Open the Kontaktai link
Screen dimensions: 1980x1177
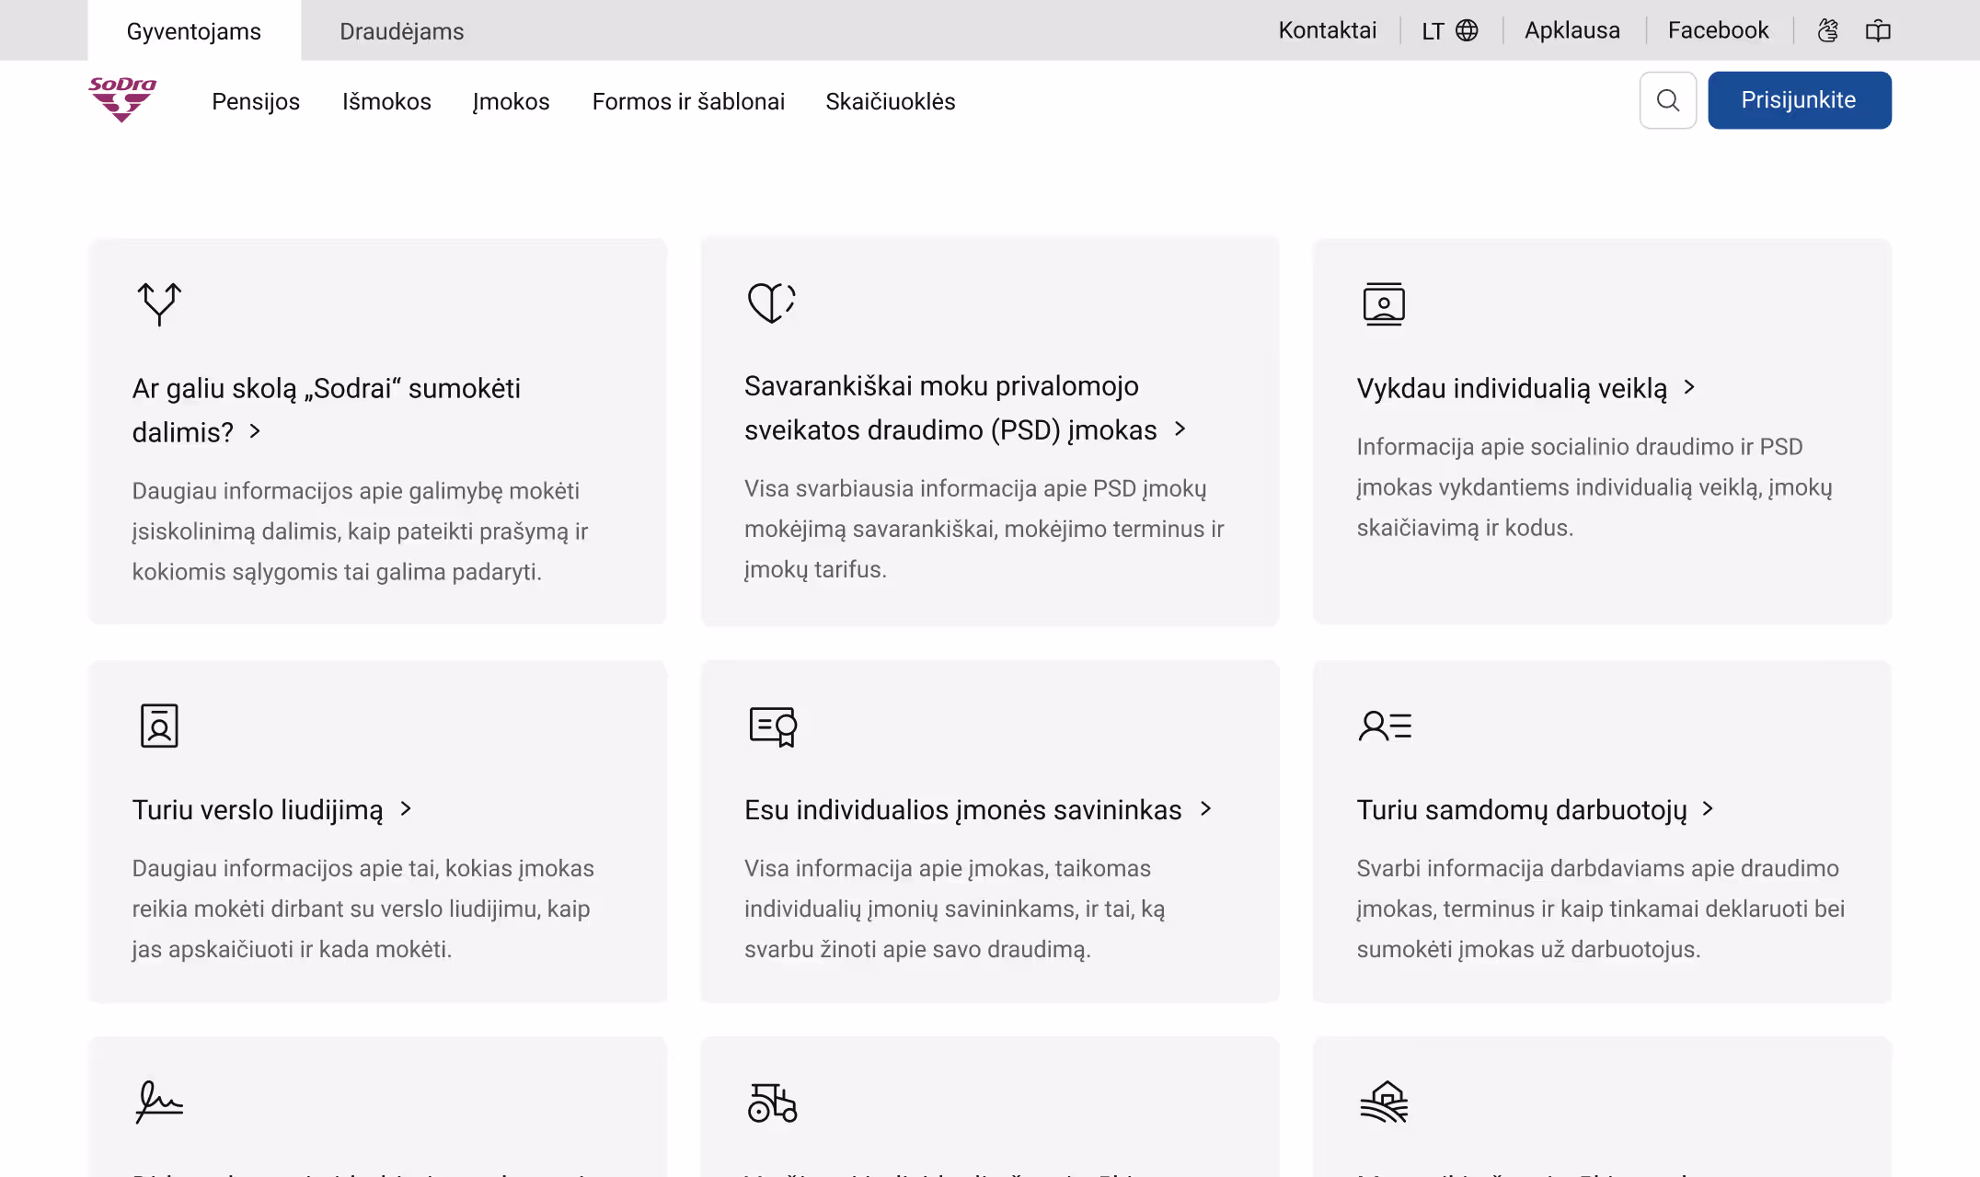click(x=1327, y=30)
